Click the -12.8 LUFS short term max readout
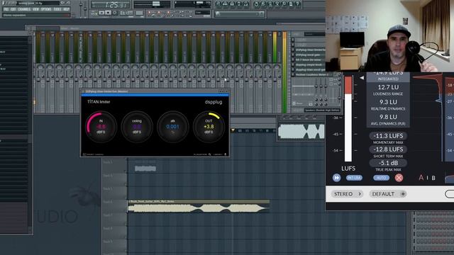Image resolution: width=454 pixels, height=255 pixels. (x=388, y=149)
